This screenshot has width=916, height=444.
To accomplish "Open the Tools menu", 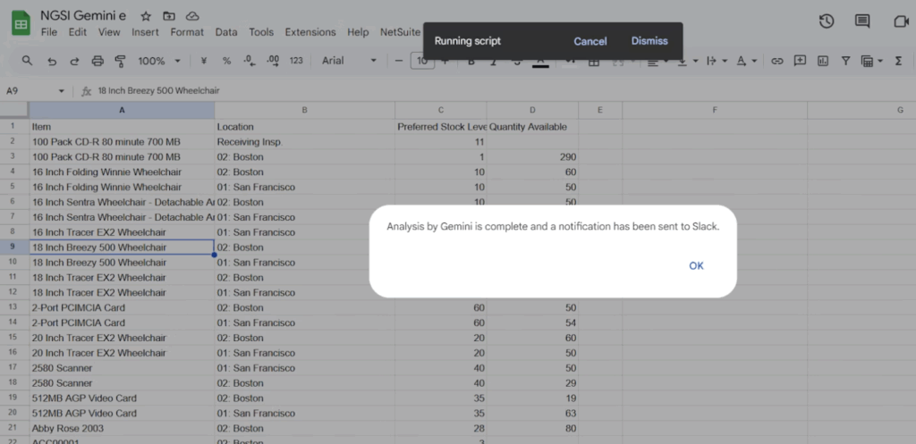I will [x=261, y=32].
